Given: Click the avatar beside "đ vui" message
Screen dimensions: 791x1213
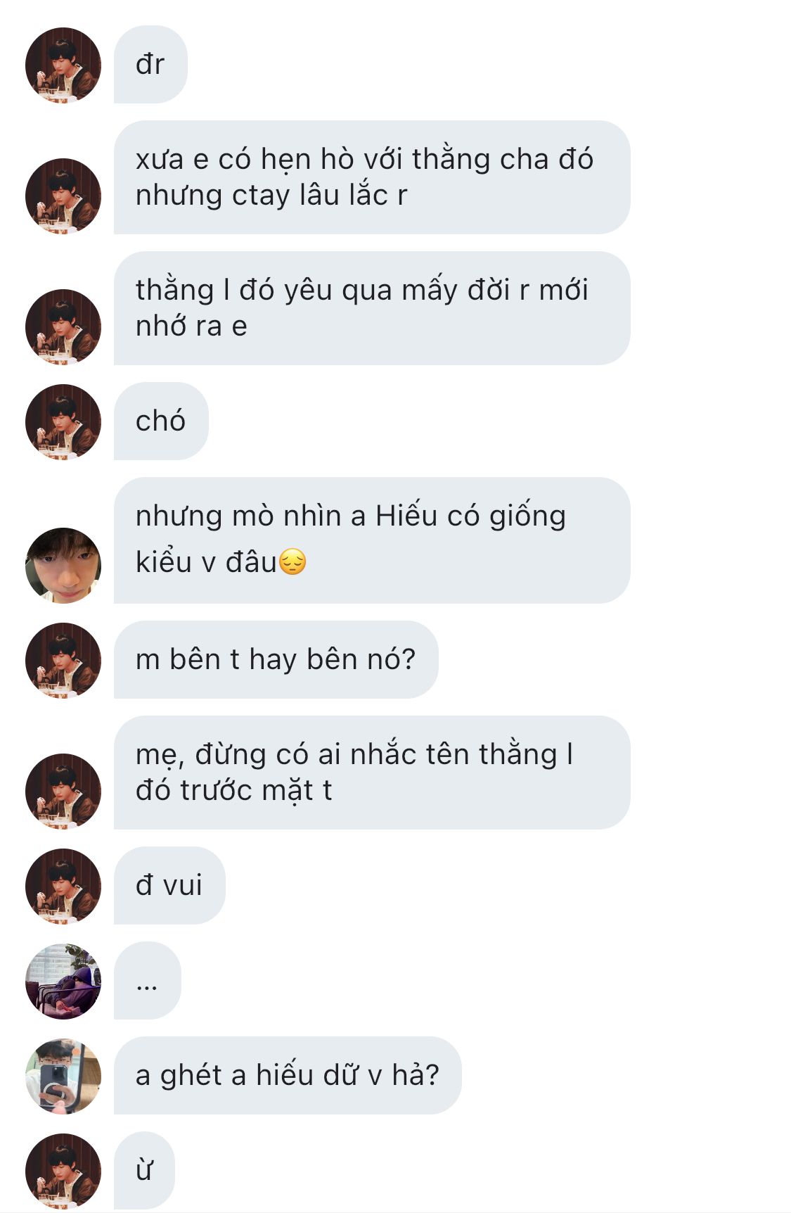Looking at the screenshot, I should pos(63,887).
